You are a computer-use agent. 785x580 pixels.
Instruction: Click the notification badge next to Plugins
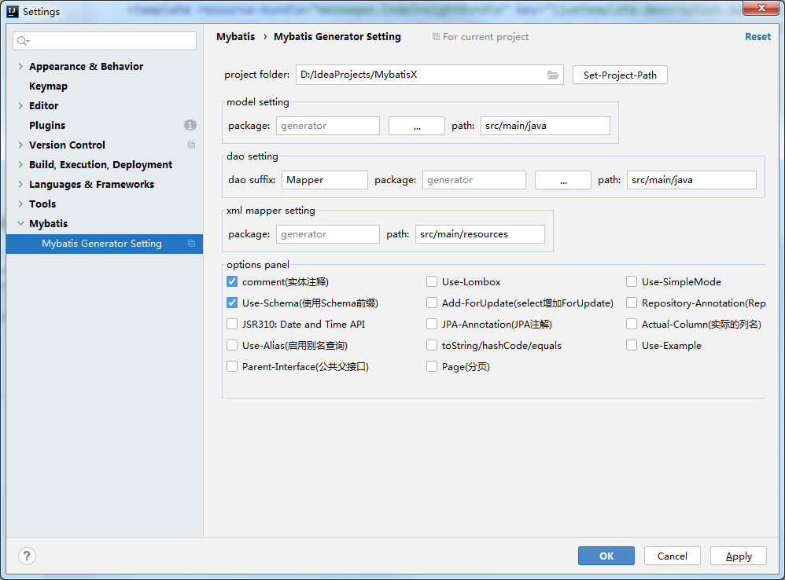[x=190, y=124]
